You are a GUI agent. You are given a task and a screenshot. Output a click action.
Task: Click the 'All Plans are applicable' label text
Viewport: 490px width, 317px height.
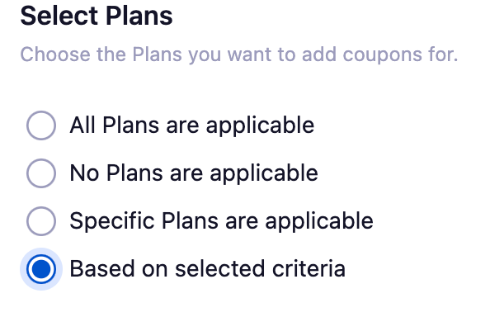click(x=192, y=125)
